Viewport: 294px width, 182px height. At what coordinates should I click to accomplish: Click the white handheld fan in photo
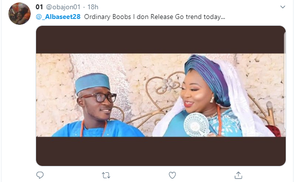(x=196, y=124)
